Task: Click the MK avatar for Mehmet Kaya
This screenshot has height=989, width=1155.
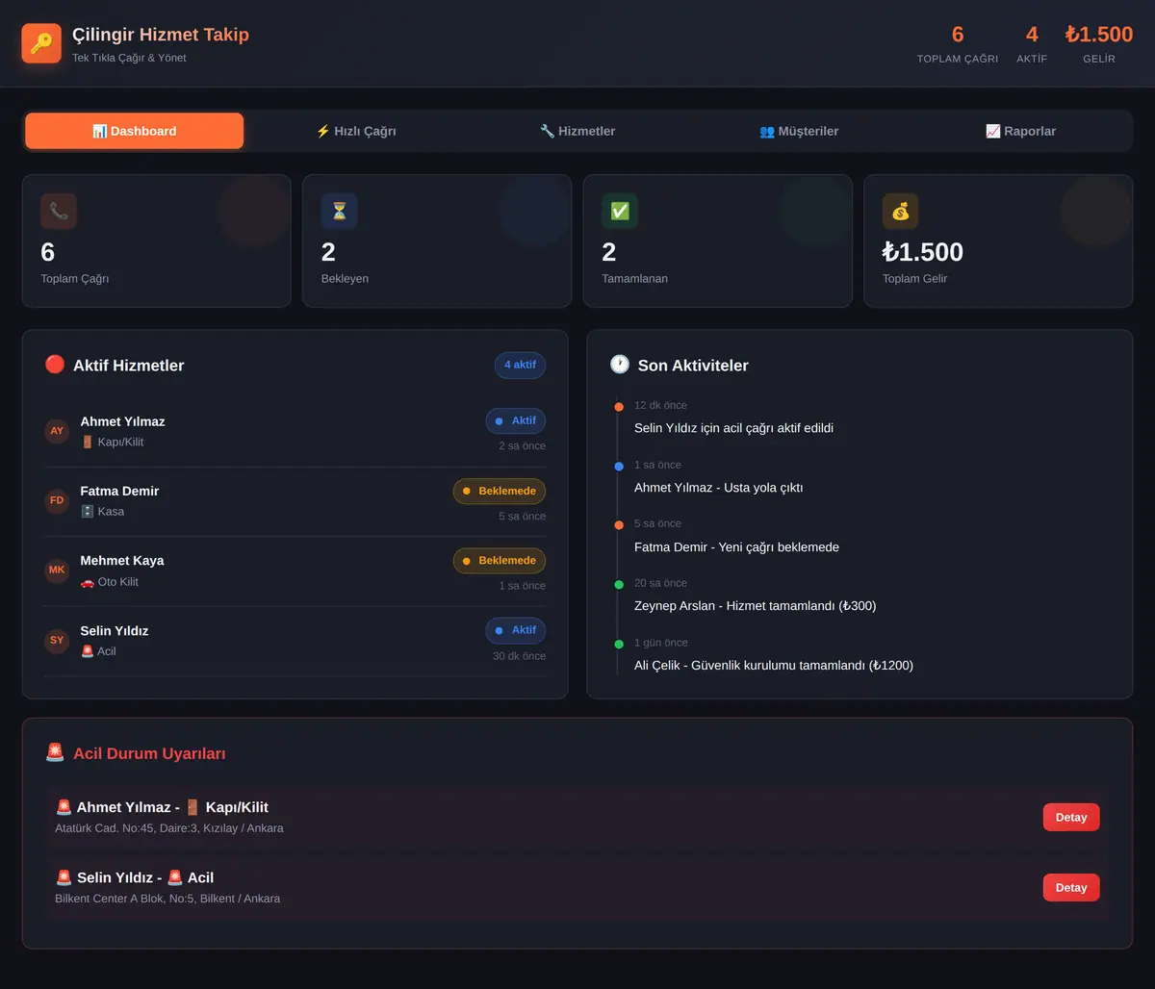Action: click(x=57, y=571)
